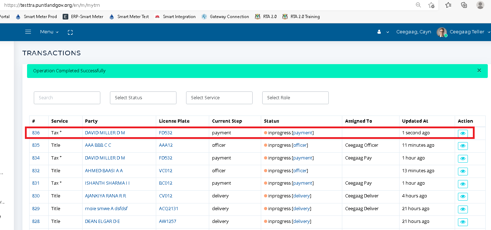This screenshot has height=230, width=491.
Task: Open RTA 2.0 bookmark
Action: coord(266,17)
